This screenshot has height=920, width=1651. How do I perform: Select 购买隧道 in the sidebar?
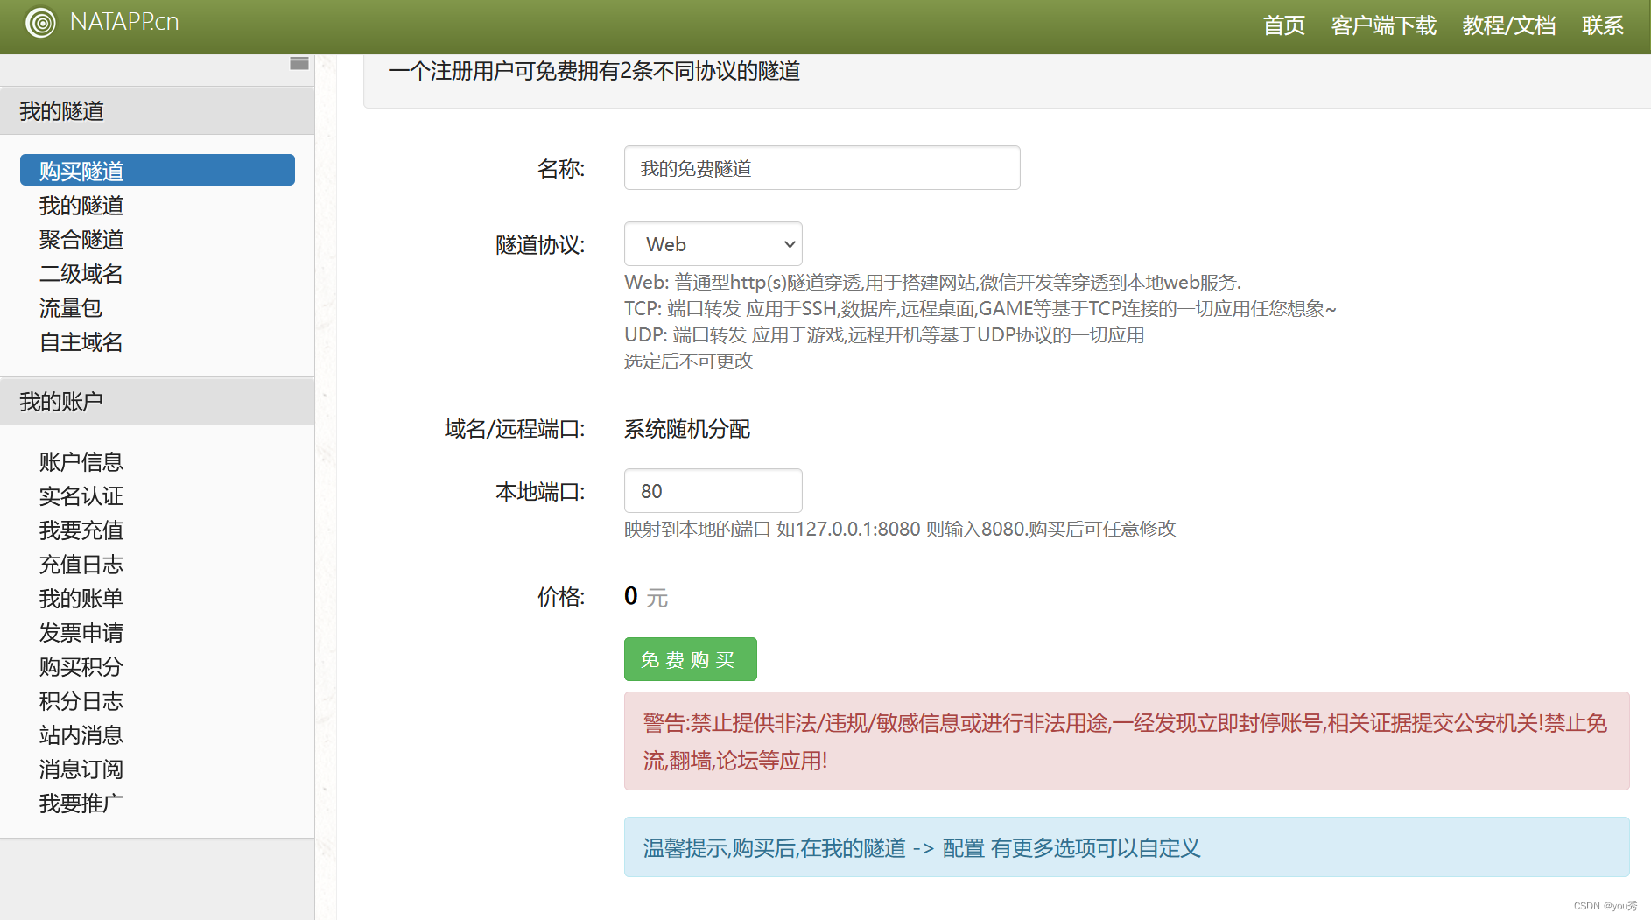point(158,170)
